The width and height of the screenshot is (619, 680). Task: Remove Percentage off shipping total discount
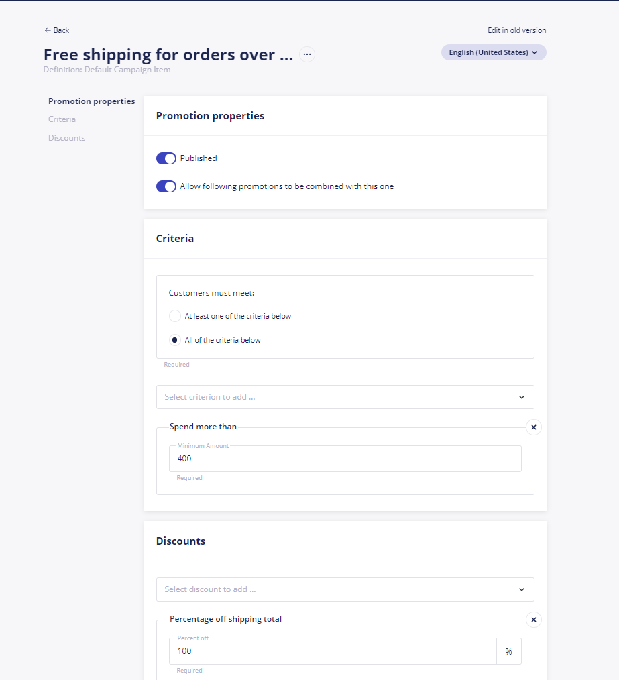coord(534,620)
